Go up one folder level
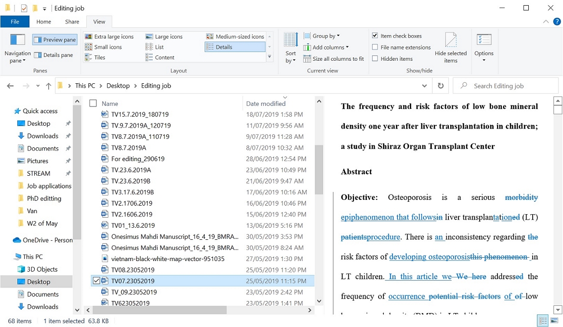 pos(49,86)
